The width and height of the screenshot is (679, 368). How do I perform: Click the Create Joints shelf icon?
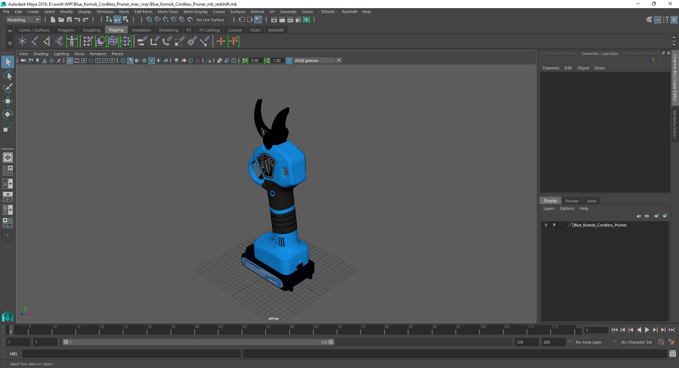pyautogui.click(x=35, y=41)
